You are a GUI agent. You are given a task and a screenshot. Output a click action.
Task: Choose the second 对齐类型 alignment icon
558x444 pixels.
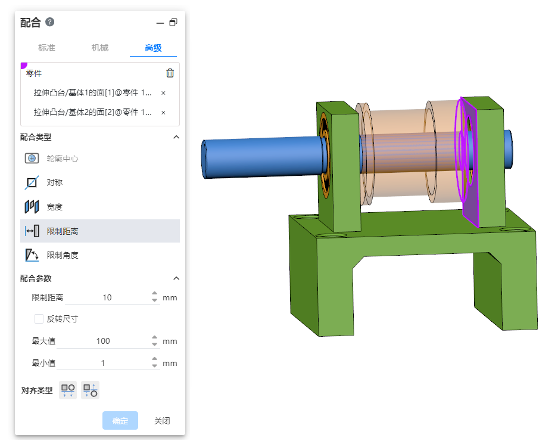[x=91, y=390]
